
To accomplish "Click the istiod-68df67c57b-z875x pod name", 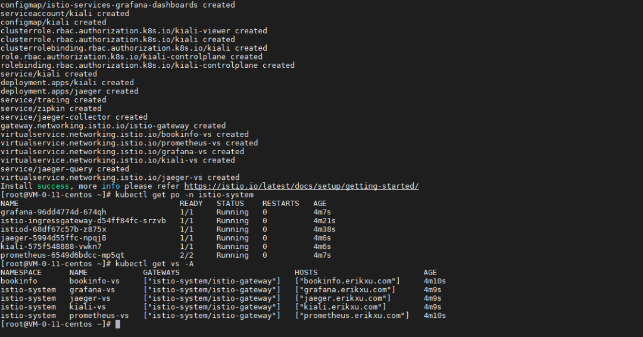I will point(54,229).
